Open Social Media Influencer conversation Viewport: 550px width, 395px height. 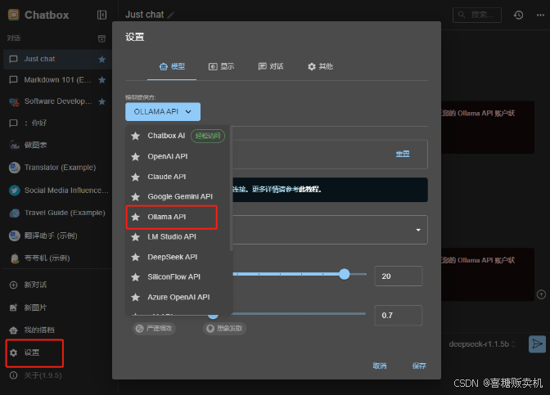57,191
